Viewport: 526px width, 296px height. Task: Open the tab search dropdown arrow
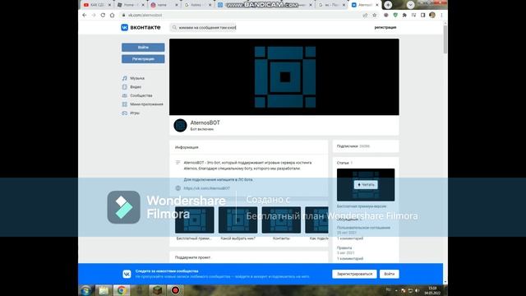[x=410, y=5]
